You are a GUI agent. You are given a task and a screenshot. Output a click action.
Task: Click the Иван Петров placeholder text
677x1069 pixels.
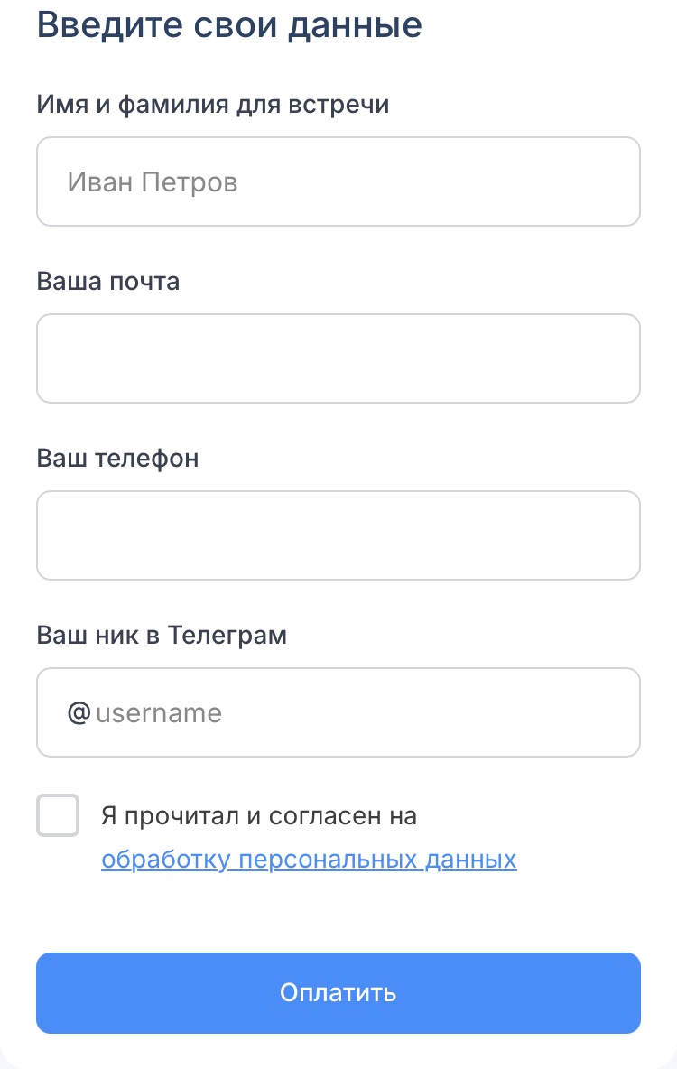coord(153,182)
